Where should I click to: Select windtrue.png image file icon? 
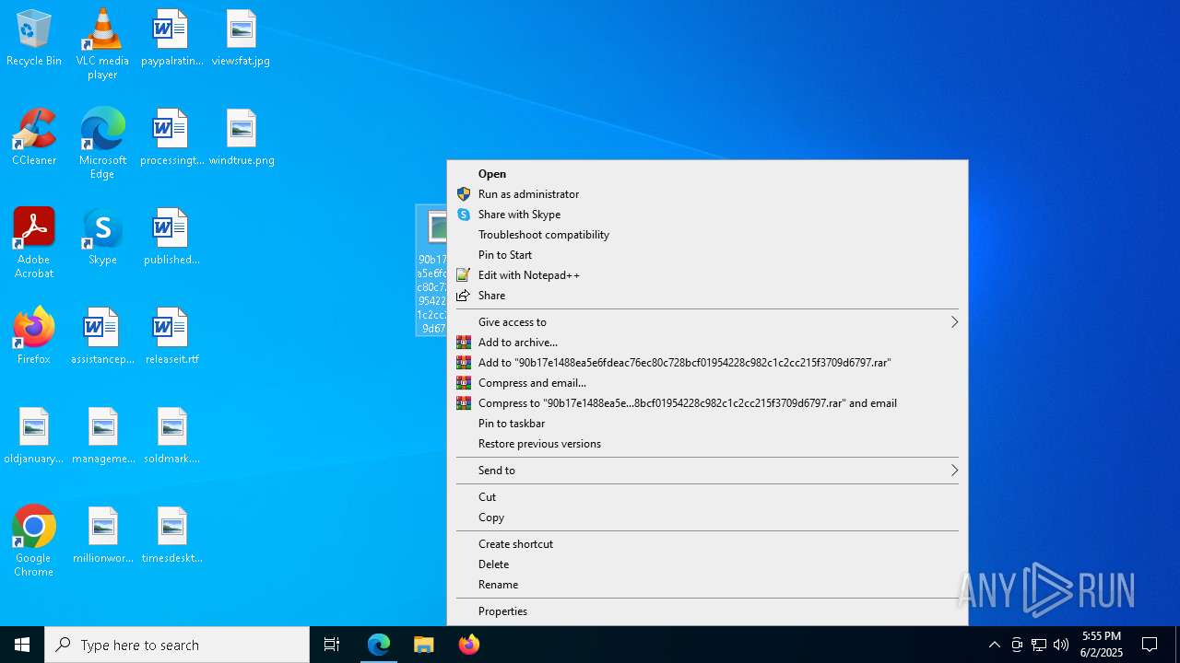pyautogui.click(x=242, y=138)
